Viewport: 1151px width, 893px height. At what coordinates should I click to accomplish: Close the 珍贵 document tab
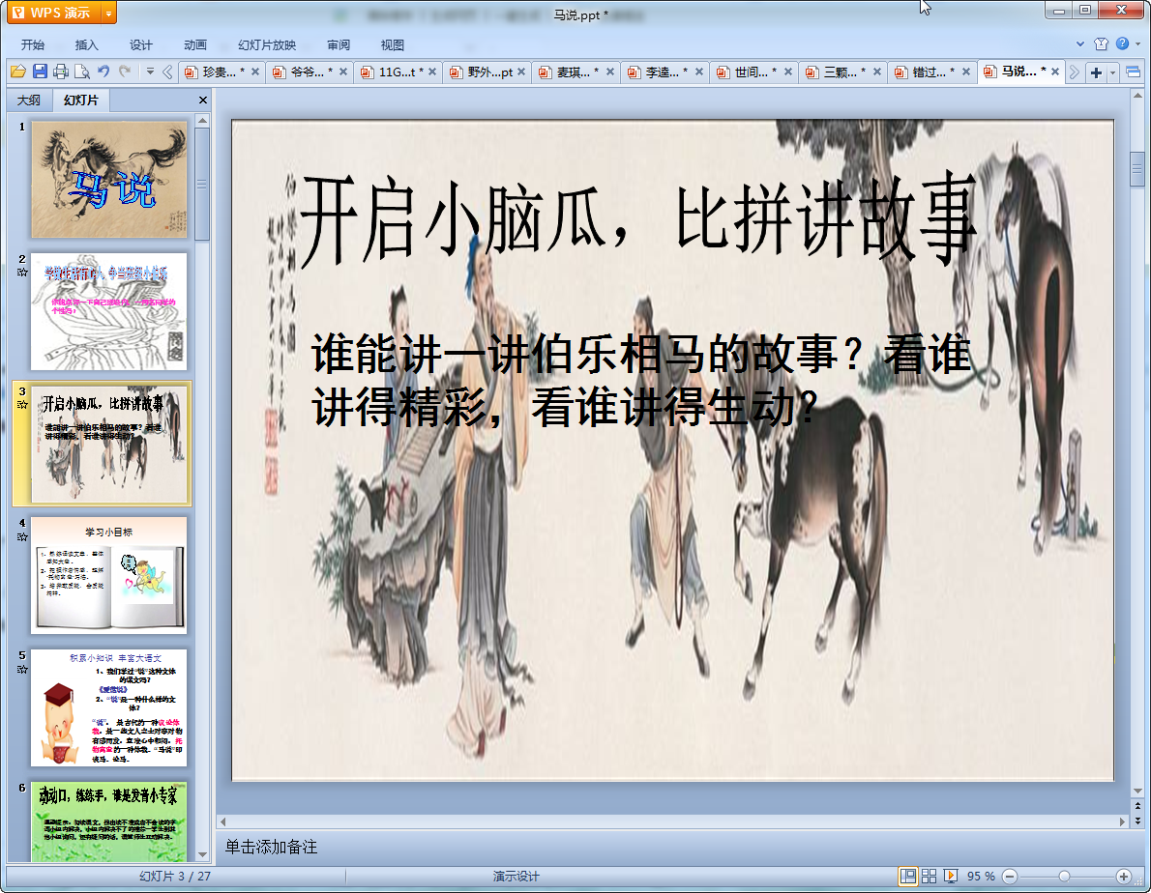pos(254,72)
